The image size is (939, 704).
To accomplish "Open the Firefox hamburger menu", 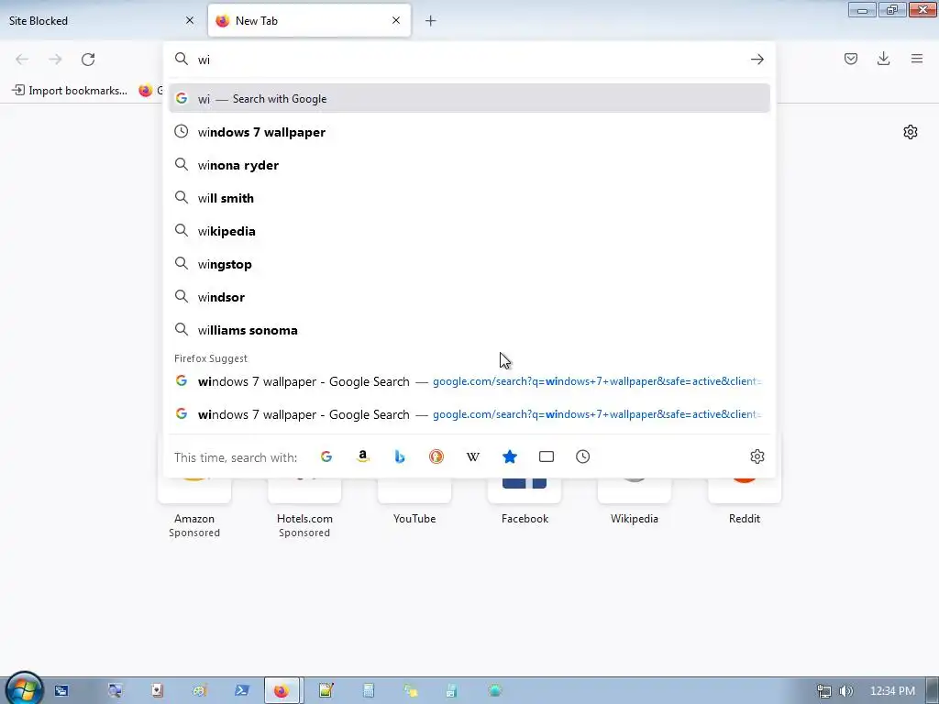I will pos(916,59).
